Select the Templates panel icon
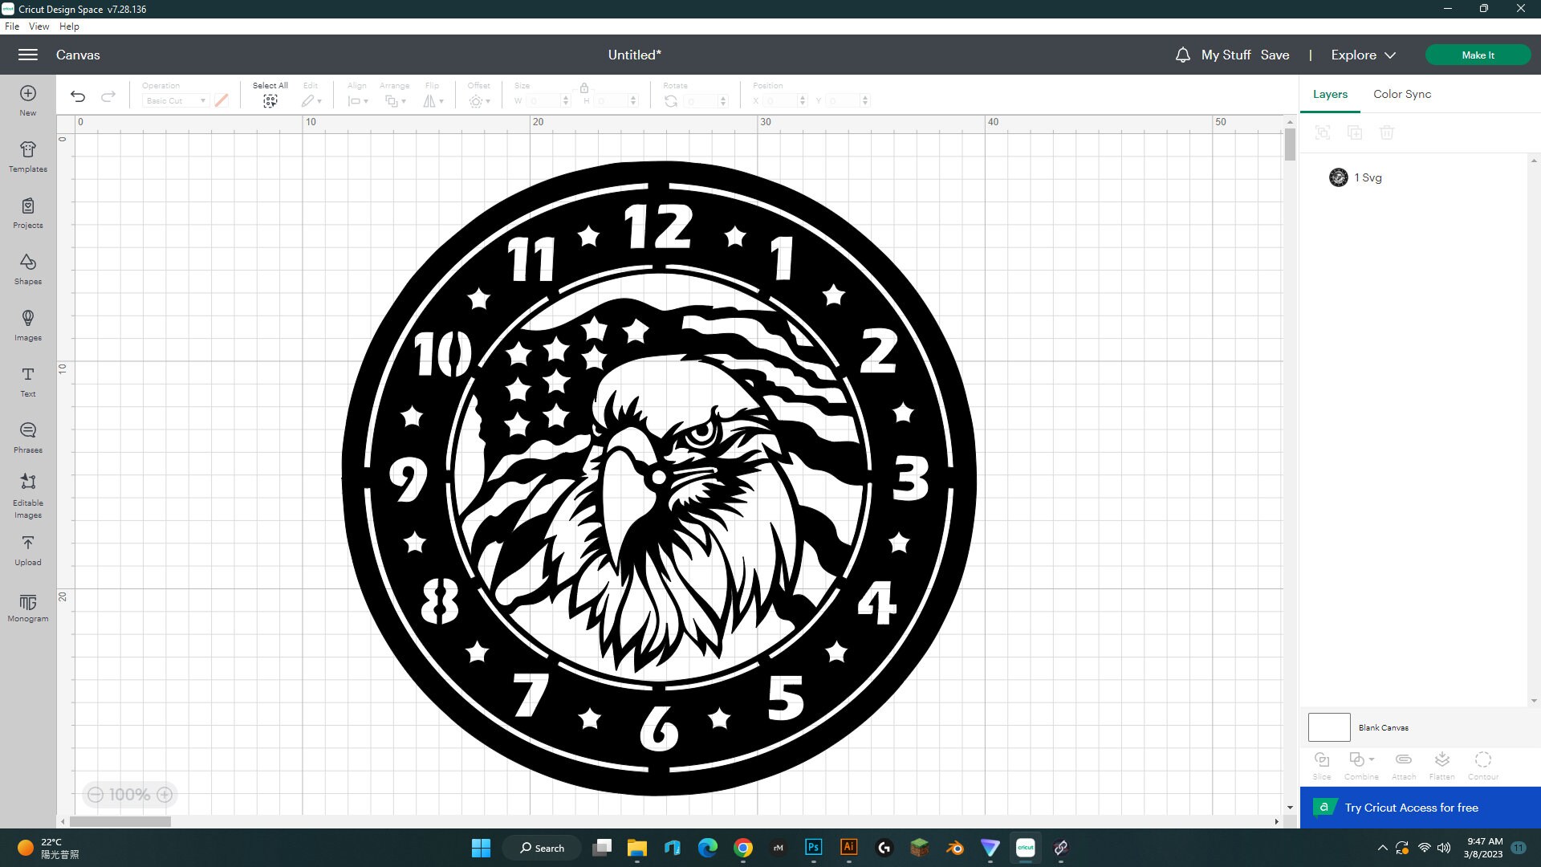 pos(27,157)
